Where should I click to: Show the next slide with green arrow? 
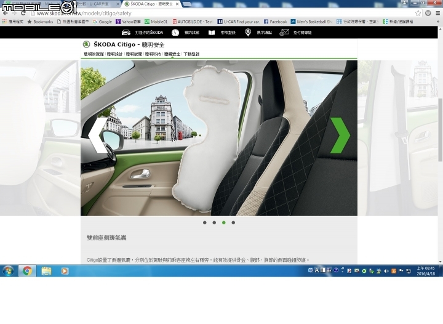point(340,136)
